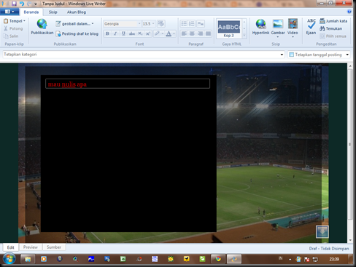Switch to the Sisip ribbon tab
356x267 pixels.
53,12
